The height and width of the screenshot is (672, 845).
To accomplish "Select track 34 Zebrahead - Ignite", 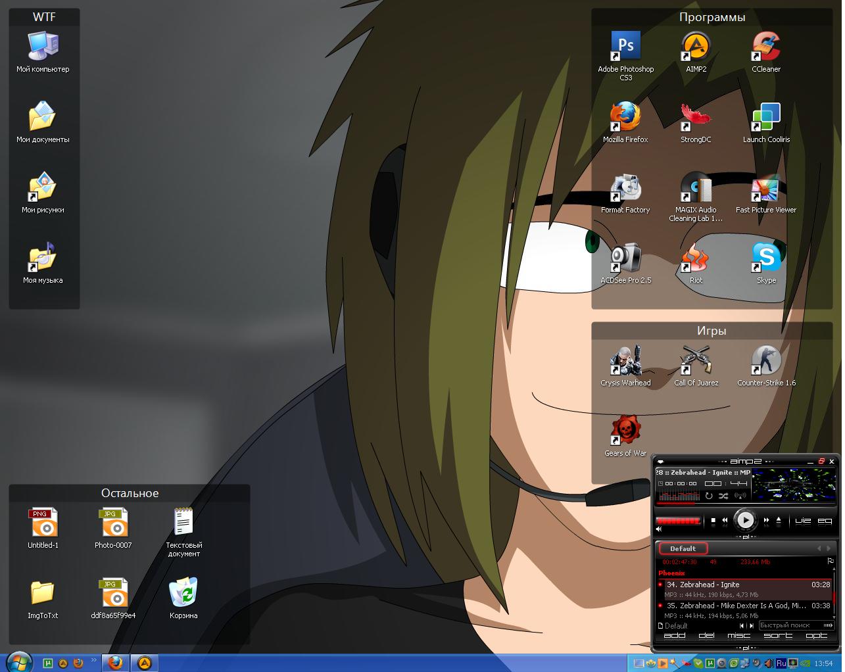I will (744, 590).
